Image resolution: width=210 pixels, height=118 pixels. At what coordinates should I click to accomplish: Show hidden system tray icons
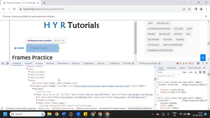152,114
